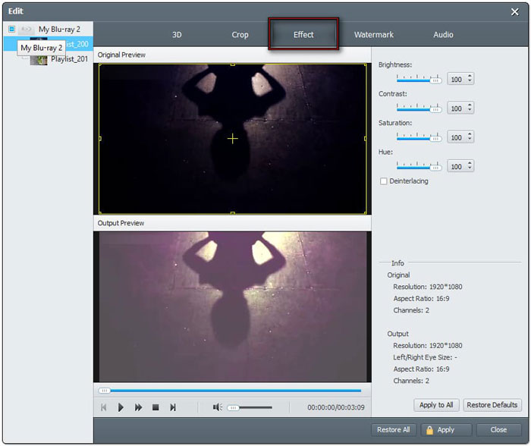Click the Saturation value input field
531x446 pixels.
coord(457,137)
